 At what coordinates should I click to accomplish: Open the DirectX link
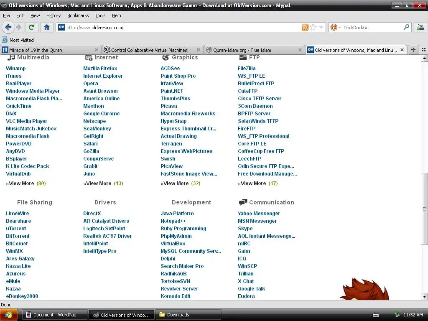point(92,214)
